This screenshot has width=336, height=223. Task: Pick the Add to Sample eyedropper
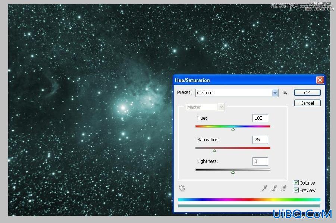click(x=274, y=188)
